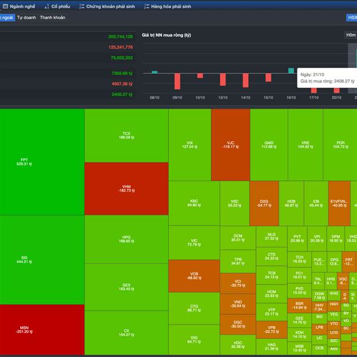Switch to the Tự doanh tab
This screenshot has width=357, height=357.
pyautogui.click(x=26, y=18)
